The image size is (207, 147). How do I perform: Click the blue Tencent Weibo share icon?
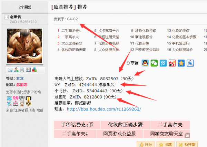tap(163, 63)
